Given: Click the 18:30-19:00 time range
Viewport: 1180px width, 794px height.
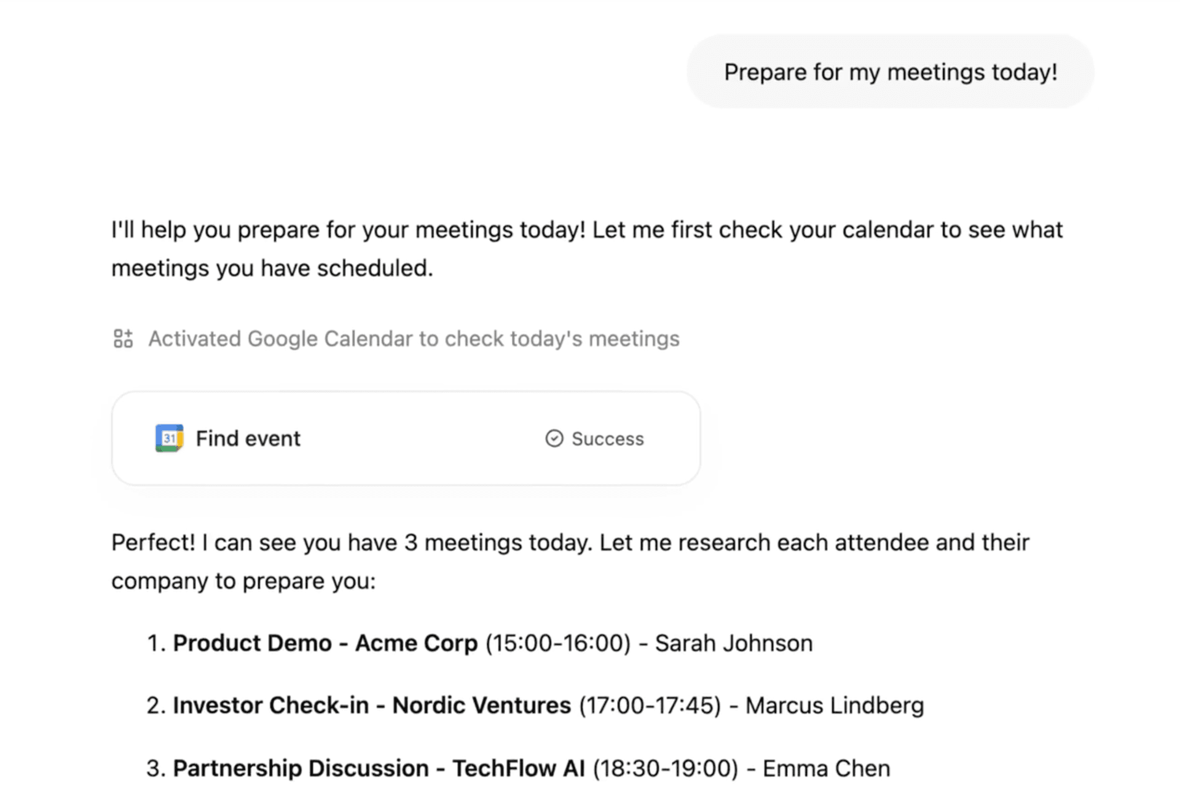Looking at the screenshot, I should (665, 768).
